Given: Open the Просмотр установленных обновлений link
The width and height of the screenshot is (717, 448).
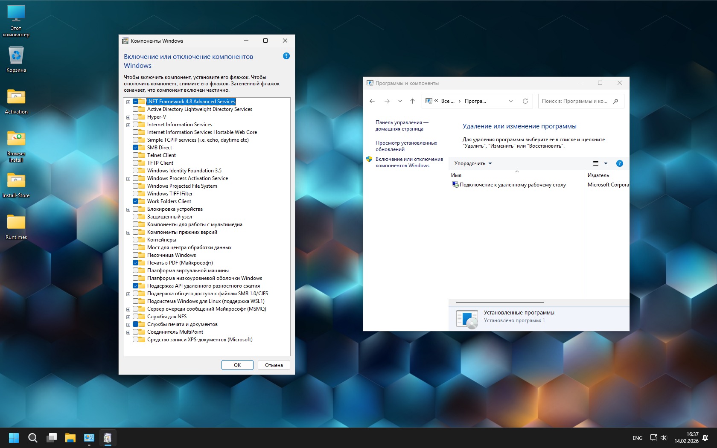Looking at the screenshot, I should point(406,146).
